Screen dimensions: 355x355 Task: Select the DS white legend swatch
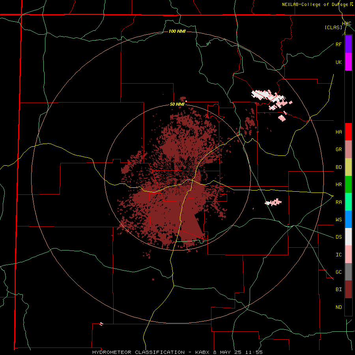pos(348,237)
